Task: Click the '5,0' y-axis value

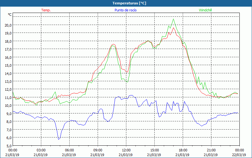Action: click(9, 146)
